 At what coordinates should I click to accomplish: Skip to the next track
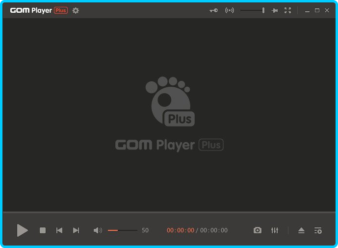(76, 230)
